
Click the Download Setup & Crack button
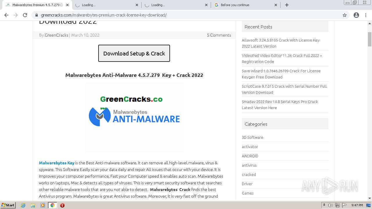pos(134,53)
